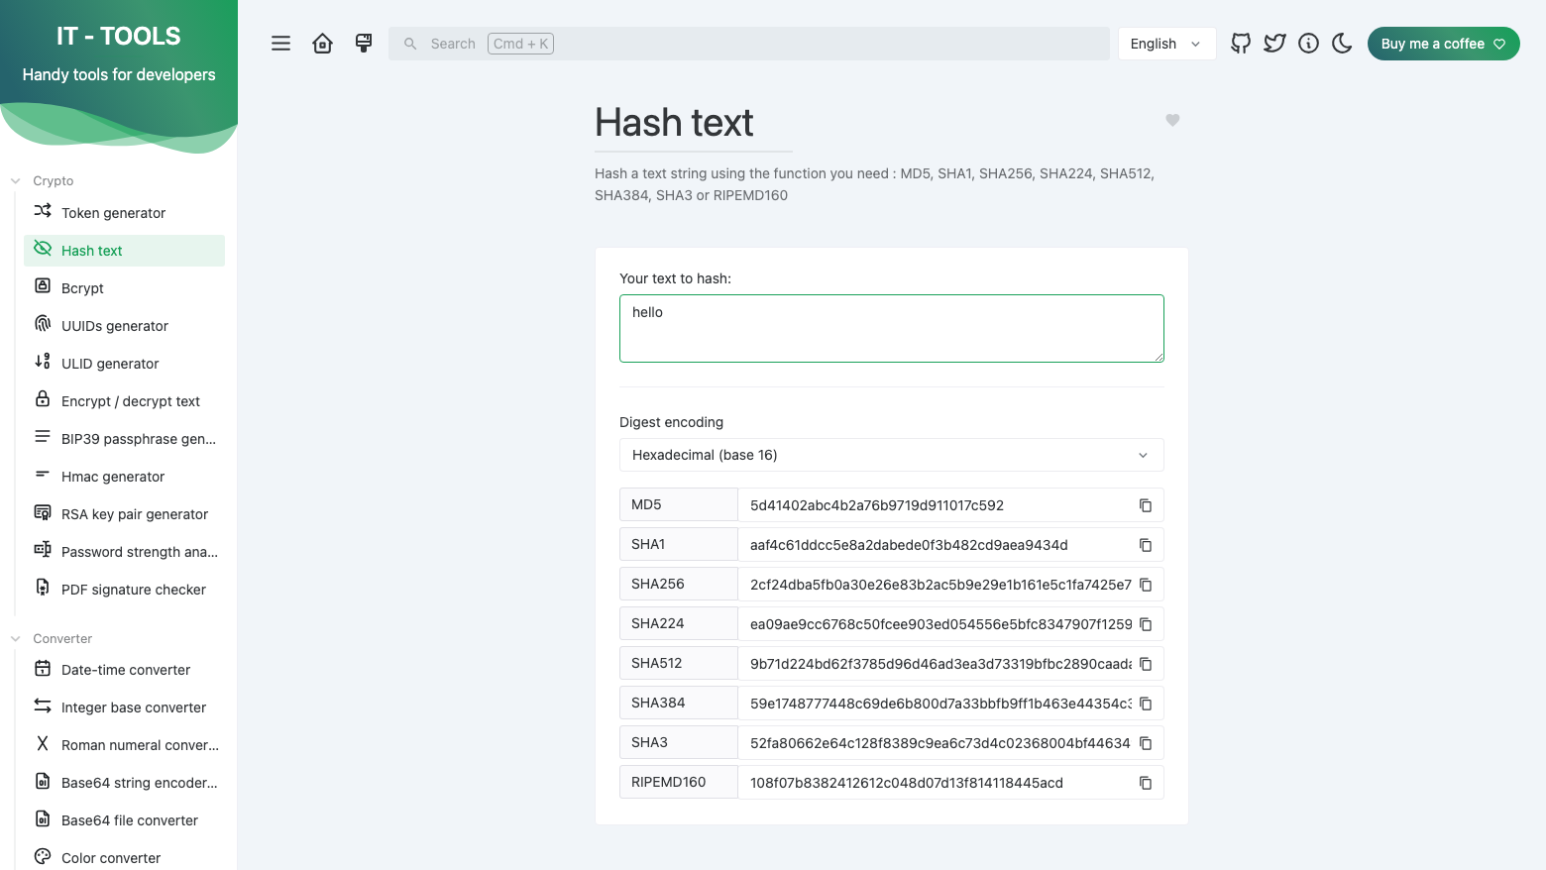The image size is (1546, 870).
Task: Copy the RIPEMD160 hash value
Action: tap(1146, 783)
